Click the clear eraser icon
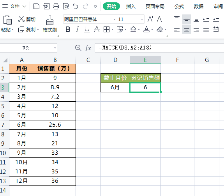 click(x=160, y=30)
